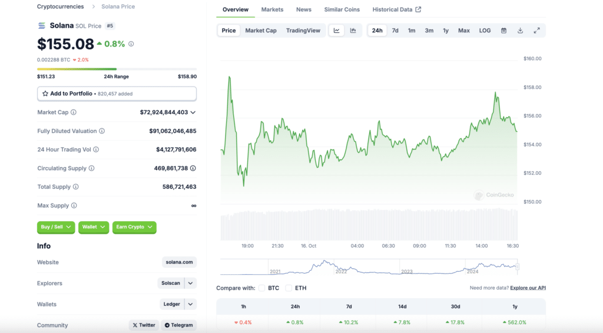Screen dimensions: 603x333
Task: Click info icon next to 469,861,738 value
Action: pyautogui.click(x=193, y=168)
